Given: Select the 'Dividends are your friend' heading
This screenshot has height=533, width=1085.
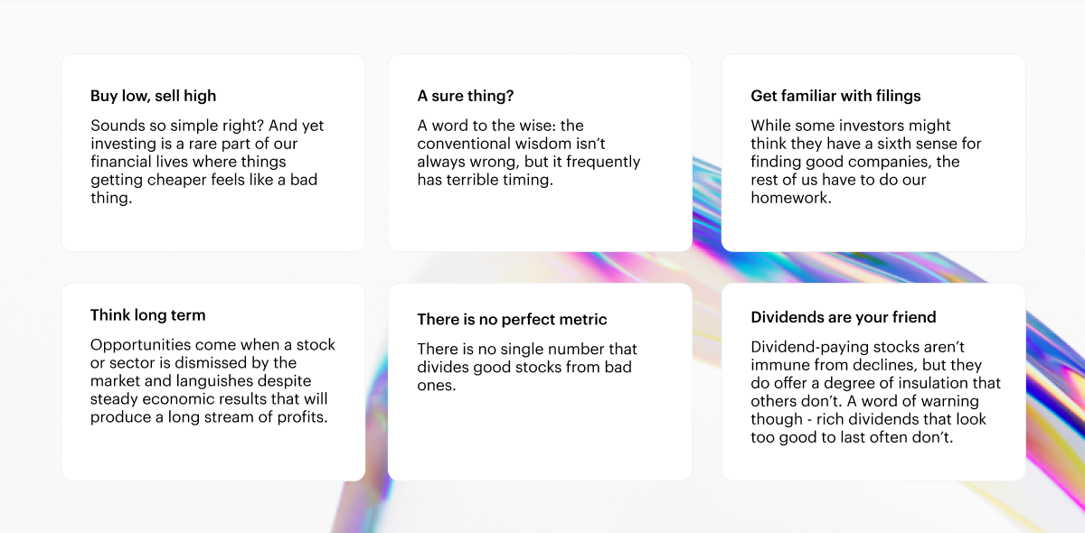Looking at the screenshot, I should [843, 317].
